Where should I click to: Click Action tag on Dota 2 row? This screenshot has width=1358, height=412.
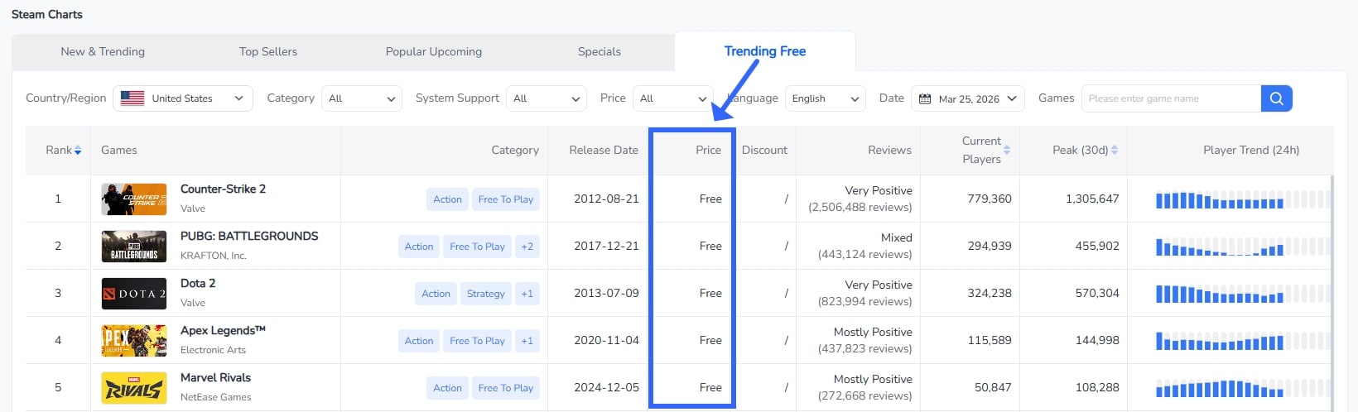[436, 293]
